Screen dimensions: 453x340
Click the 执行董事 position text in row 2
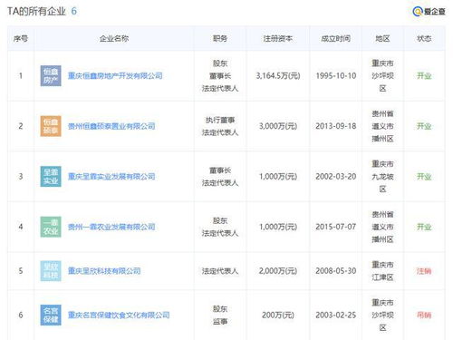pyautogui.click(x=220, y=120)
